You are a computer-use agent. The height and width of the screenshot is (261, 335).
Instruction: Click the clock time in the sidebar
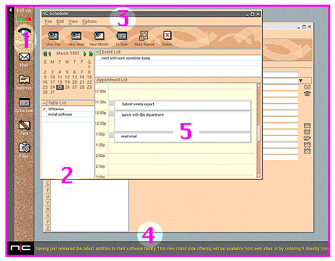pos(24,10)
